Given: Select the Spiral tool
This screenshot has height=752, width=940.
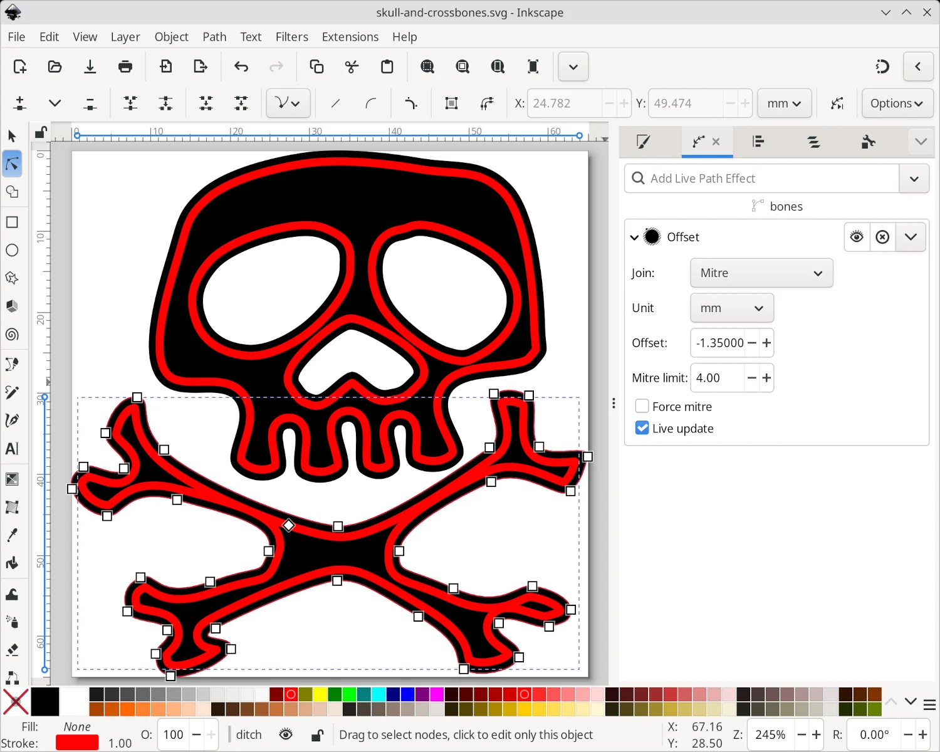Looking at the screenshot, I should point(12,335).
